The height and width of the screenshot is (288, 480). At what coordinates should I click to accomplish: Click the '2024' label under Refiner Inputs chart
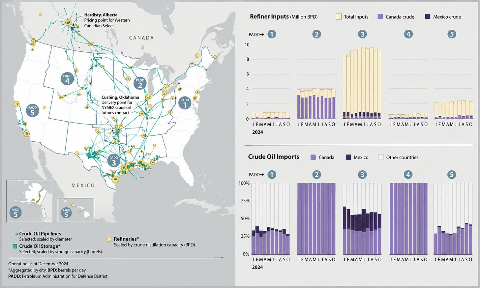coord(257,132)
